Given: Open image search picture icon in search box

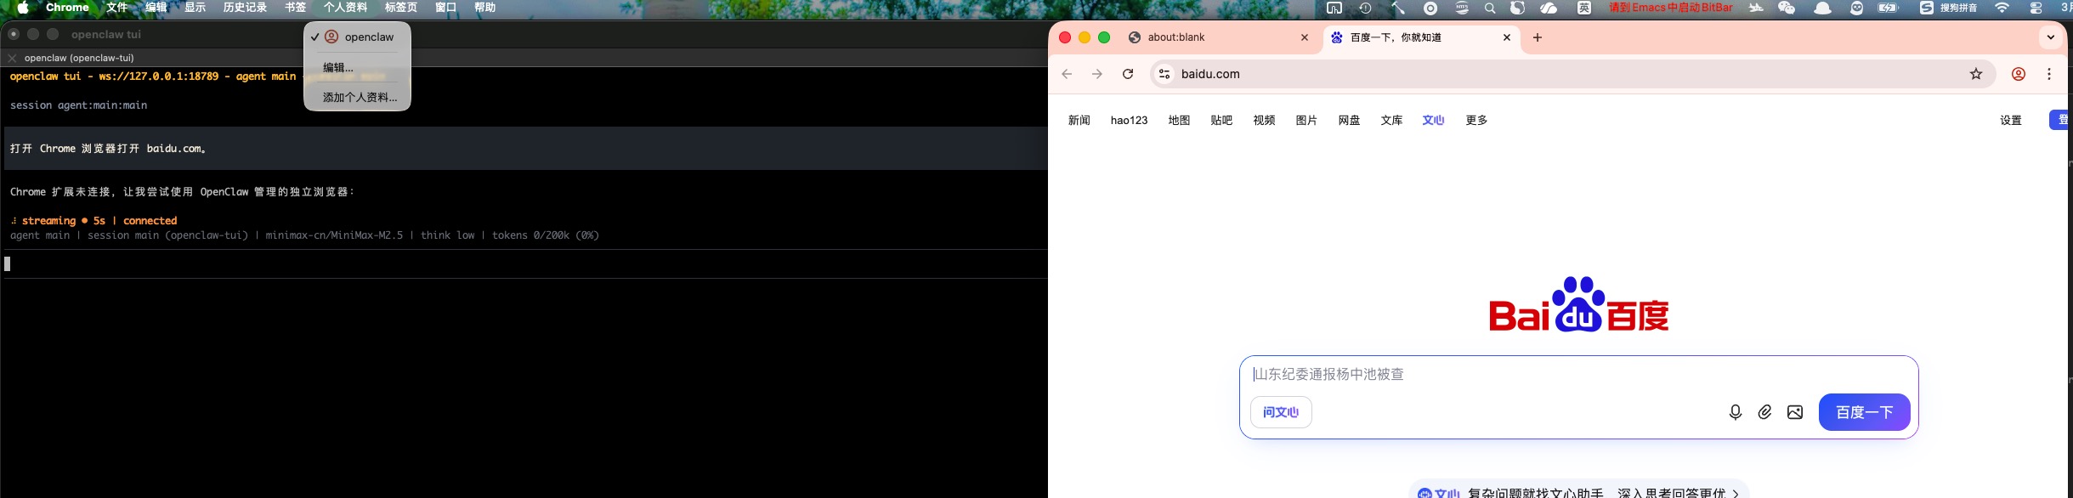Looking at the screenshot, I should coord(1795,412).
